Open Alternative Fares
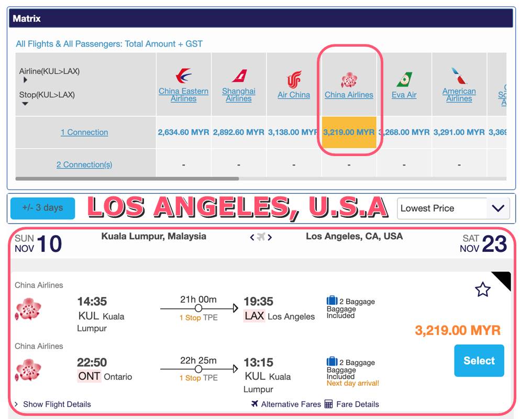 [x=291, y=404]
